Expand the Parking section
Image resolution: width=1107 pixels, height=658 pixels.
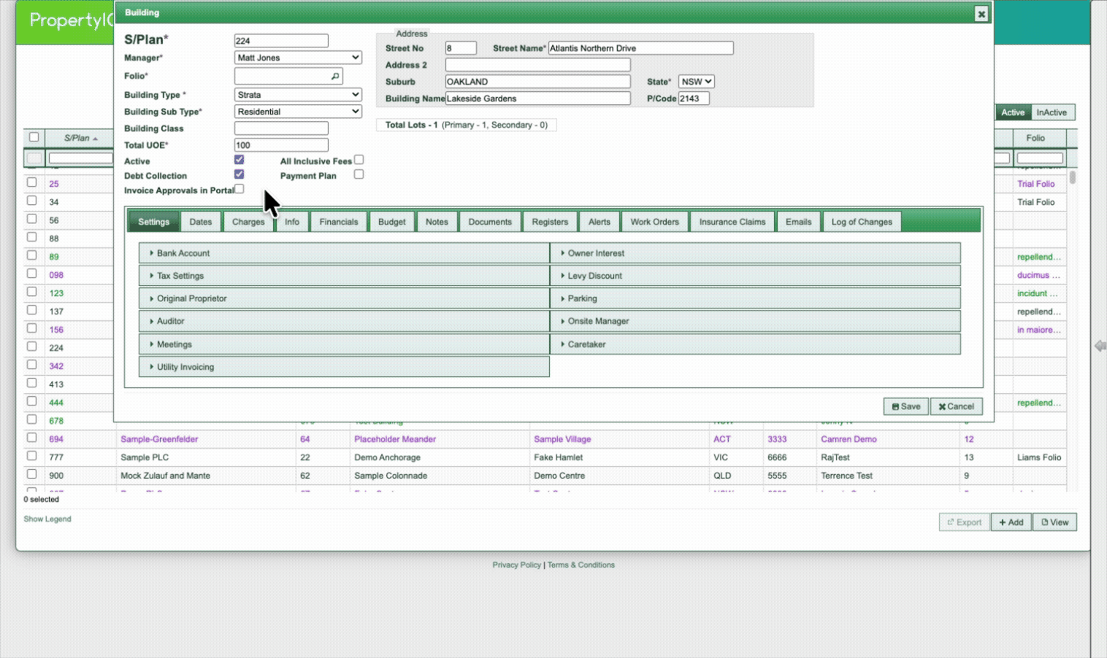[x=755, y=298]
